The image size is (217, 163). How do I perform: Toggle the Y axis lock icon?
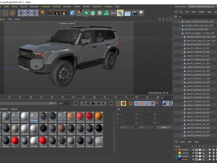28,13
